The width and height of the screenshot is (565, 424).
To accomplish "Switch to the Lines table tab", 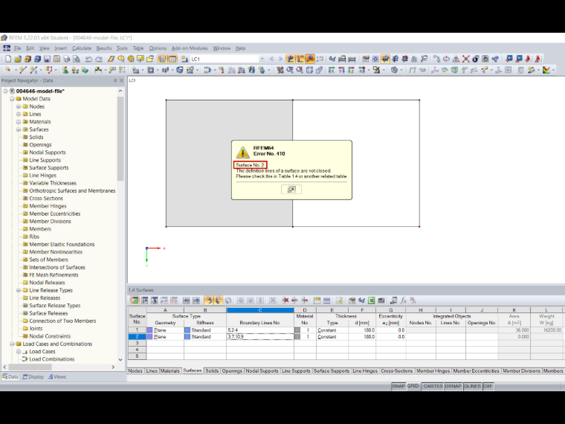I will click(152, 370).
